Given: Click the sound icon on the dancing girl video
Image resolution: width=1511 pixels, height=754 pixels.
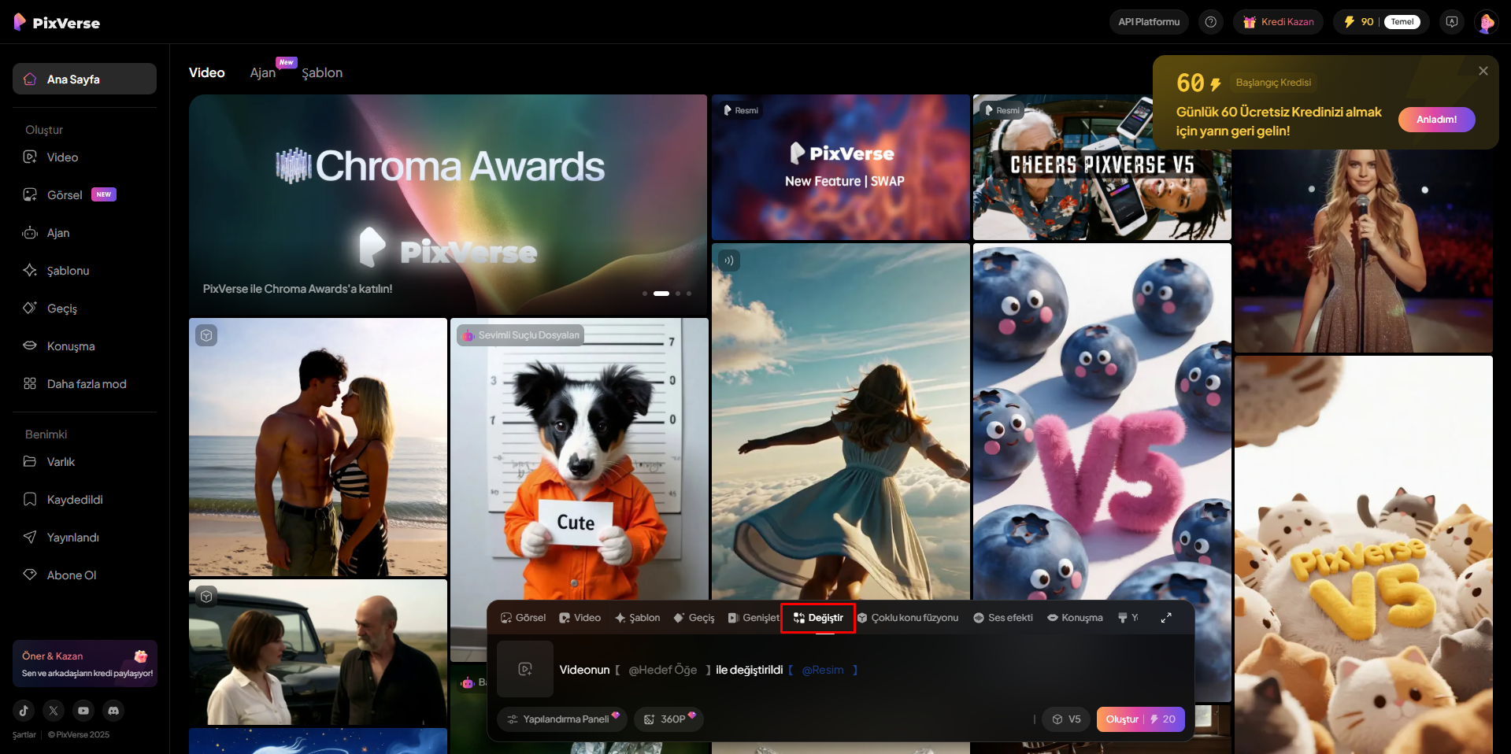Looking at the screenshot, I should [x=729, y=260].
